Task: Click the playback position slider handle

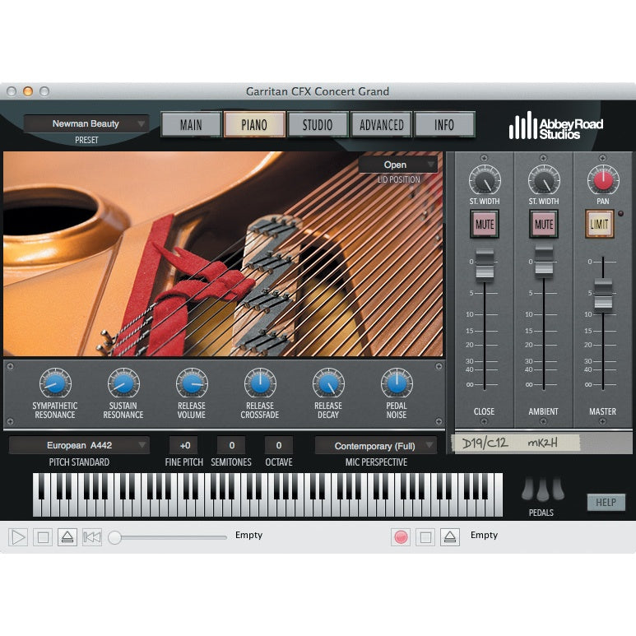Action: click(x=115, y=537)
